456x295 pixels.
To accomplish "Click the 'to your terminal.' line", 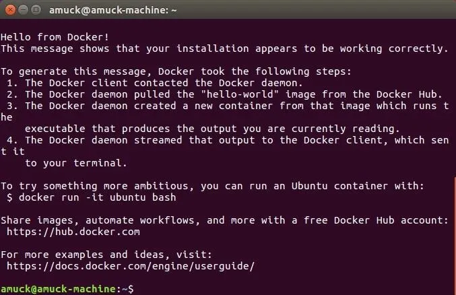I will (76, 163).
